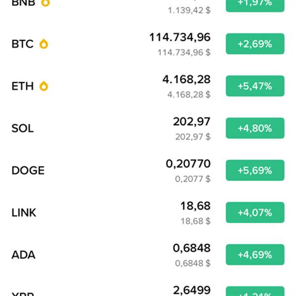Image resolution: width=296 pixels, height=296 pixels.
Task: Tap the drop icon next to ETH
Action: click(x=44, y=86)
